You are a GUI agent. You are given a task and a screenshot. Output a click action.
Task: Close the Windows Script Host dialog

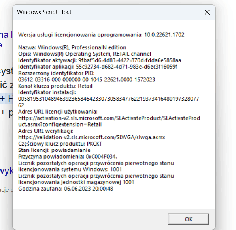pos(207,12)
